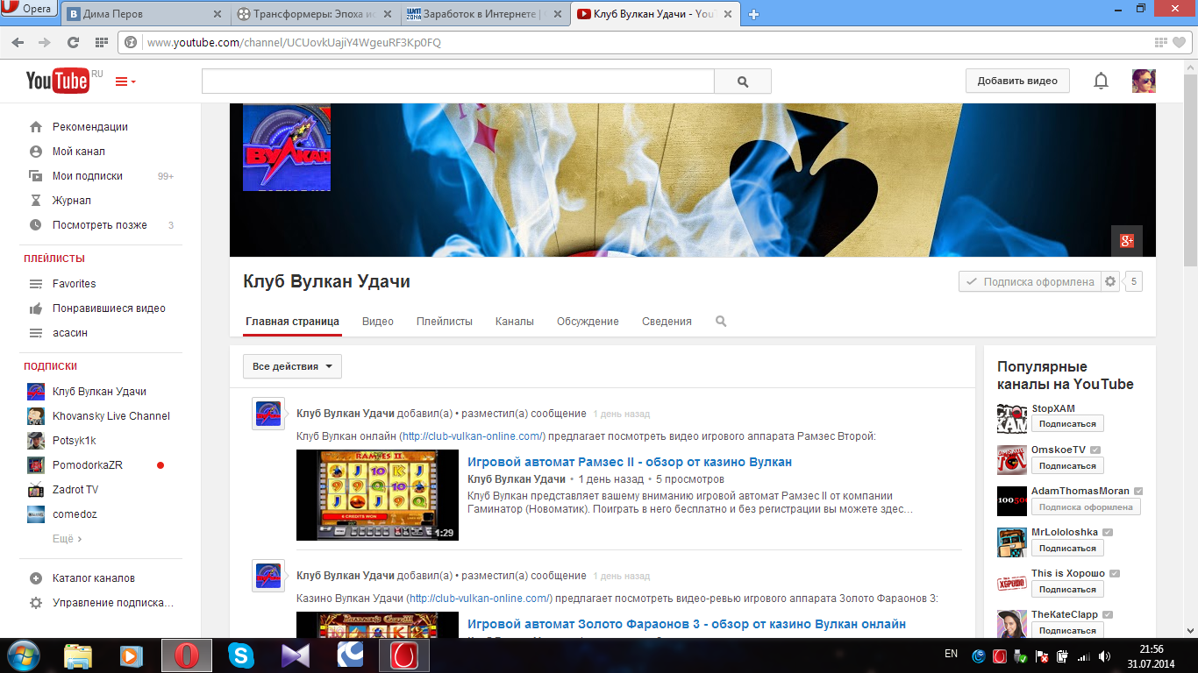
Task: Open Клуб Вулкан Удачи subscription in sidebar
Action: [99, 392]
